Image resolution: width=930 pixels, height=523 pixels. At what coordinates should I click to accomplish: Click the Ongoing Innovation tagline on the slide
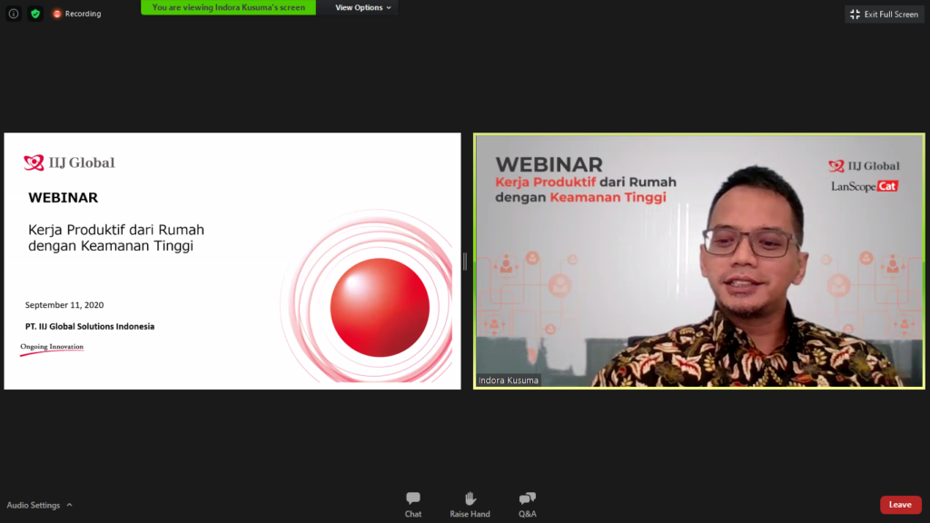point(52,347)
